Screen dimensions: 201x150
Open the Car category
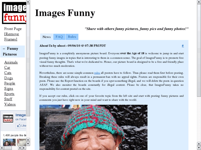pos(7,67)
